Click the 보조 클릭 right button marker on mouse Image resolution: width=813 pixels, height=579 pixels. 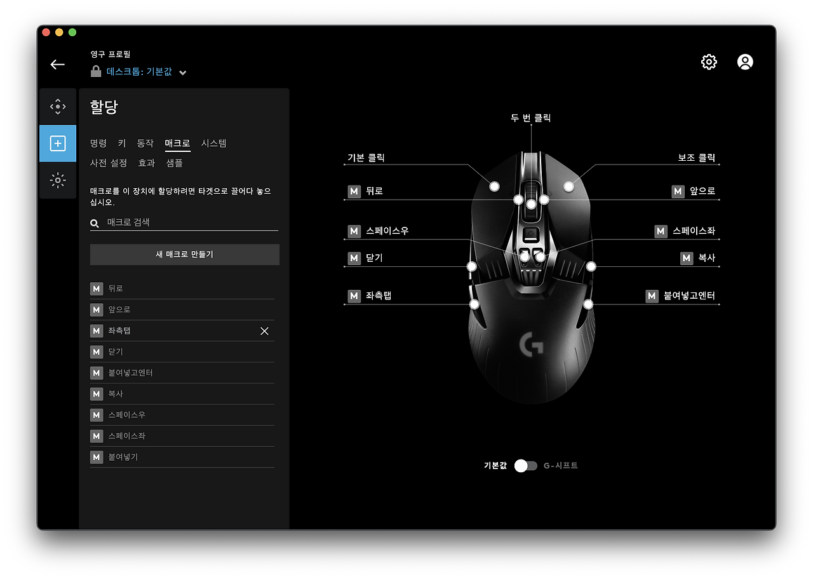pos(568,186)
